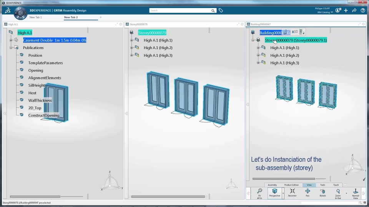Click in the Search input field
This screenshot has width=369, height=207.
point(180,11)
